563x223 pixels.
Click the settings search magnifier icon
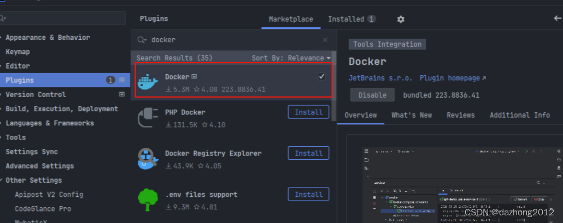3,18
